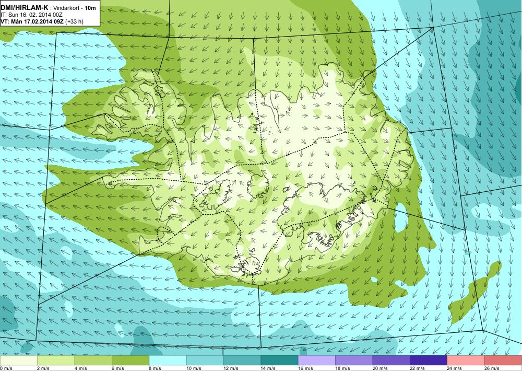Click the "22 m/s" legend label
Image resolution: width=522 pixels, height=371 pixels.
[418, 368]
